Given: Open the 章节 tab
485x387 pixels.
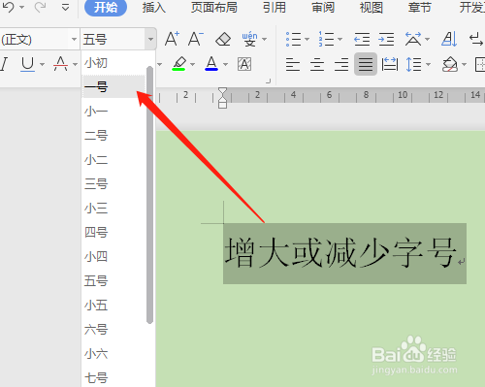Looking at the screenshot, I should click(x=420, y=7).
